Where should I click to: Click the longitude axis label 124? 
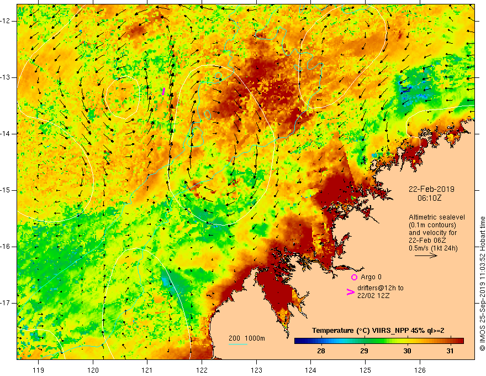(311, 370)
